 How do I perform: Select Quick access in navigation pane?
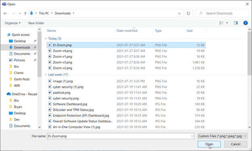coord(21,35)
